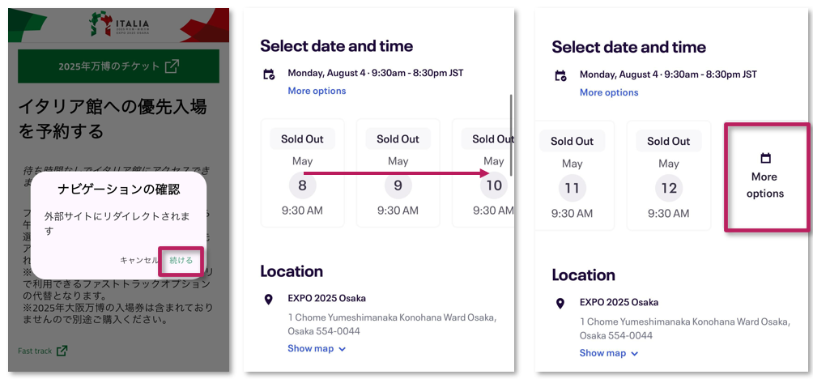Expand Show map in the right panel

609,353
